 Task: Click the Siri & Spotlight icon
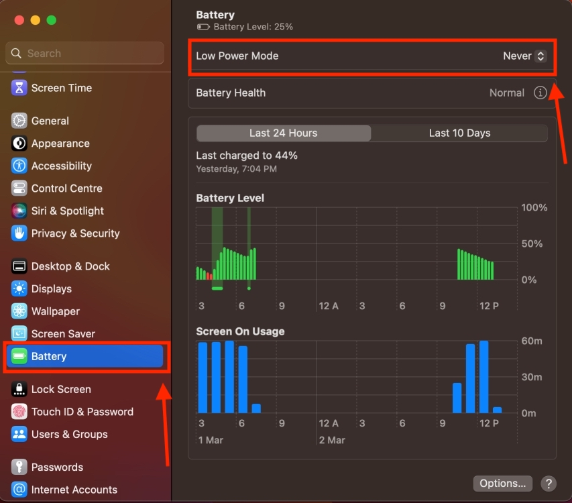20,211
